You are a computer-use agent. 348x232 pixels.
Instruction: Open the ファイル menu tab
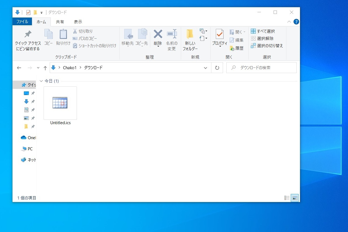22,22
